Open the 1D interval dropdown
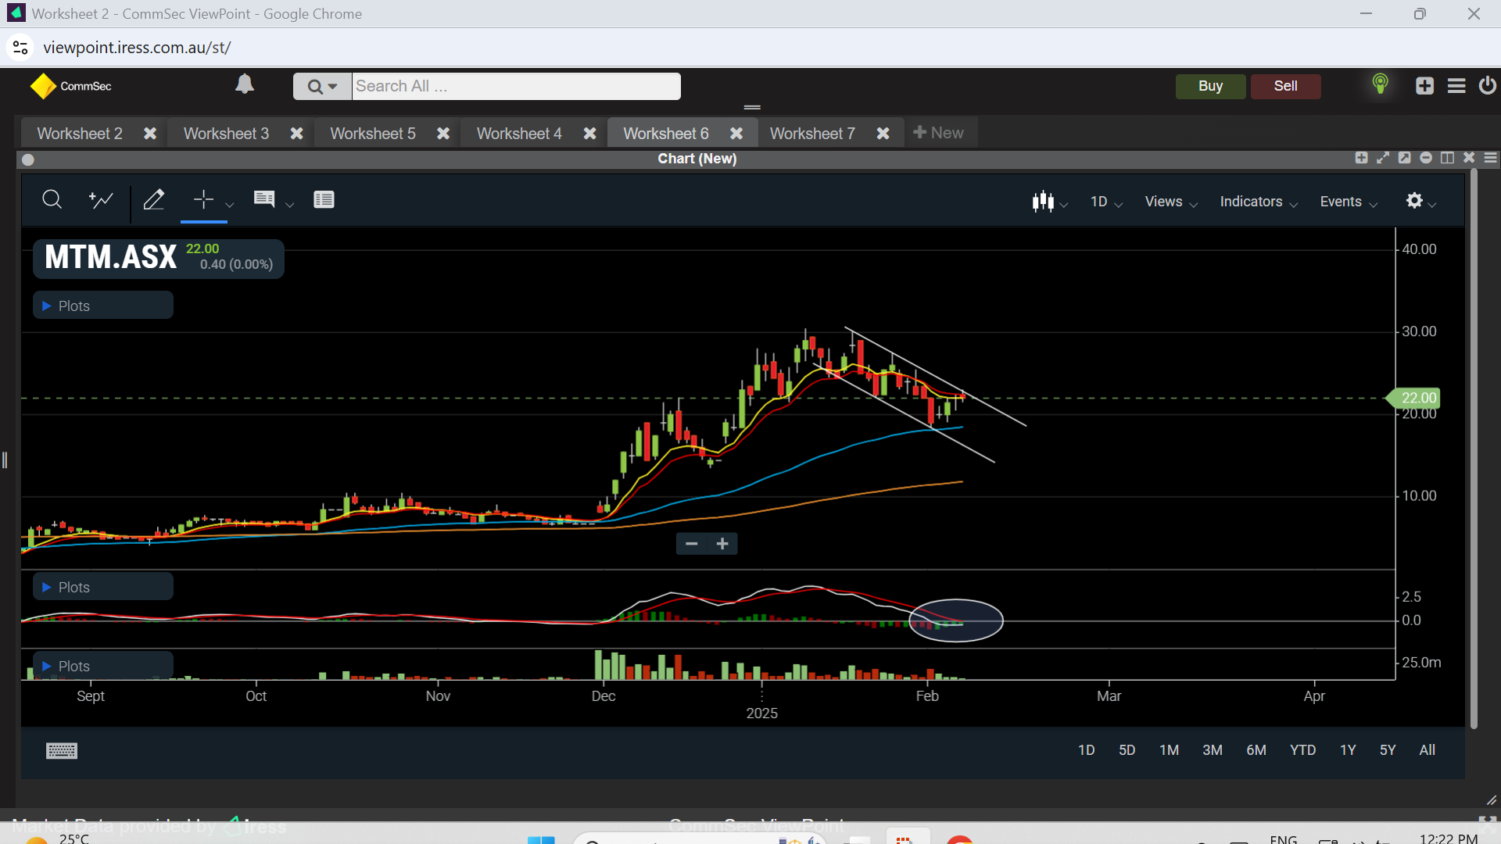Screen dimensions: 1501x844 1106,202
